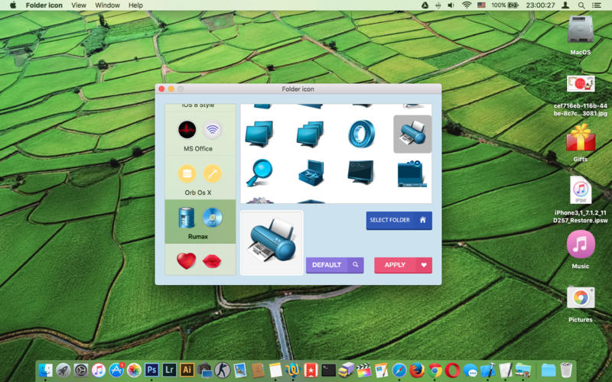Viewport: 612px width, 382px height.
Task: Launch Photoshop from the dock
Action: click(151, 370)
